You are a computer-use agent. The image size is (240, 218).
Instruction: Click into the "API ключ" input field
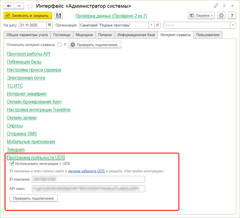pyautogui.click(x=88, y=189)
